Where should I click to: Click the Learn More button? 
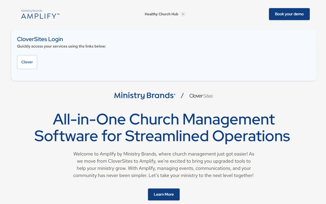[x=164, y=195]
